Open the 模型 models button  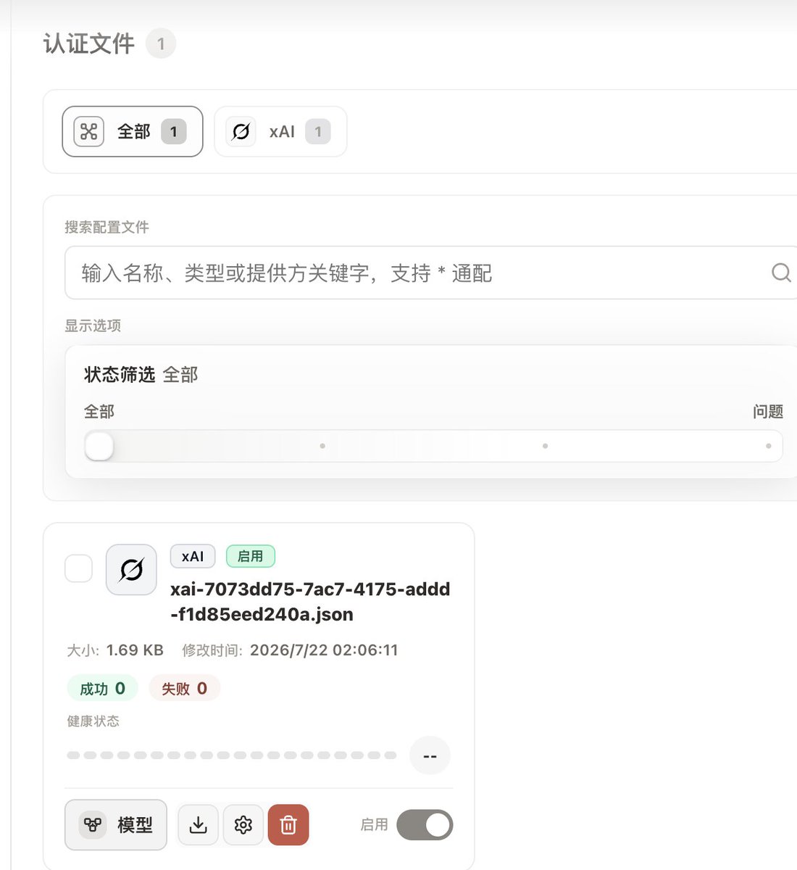tap(116, 824)
